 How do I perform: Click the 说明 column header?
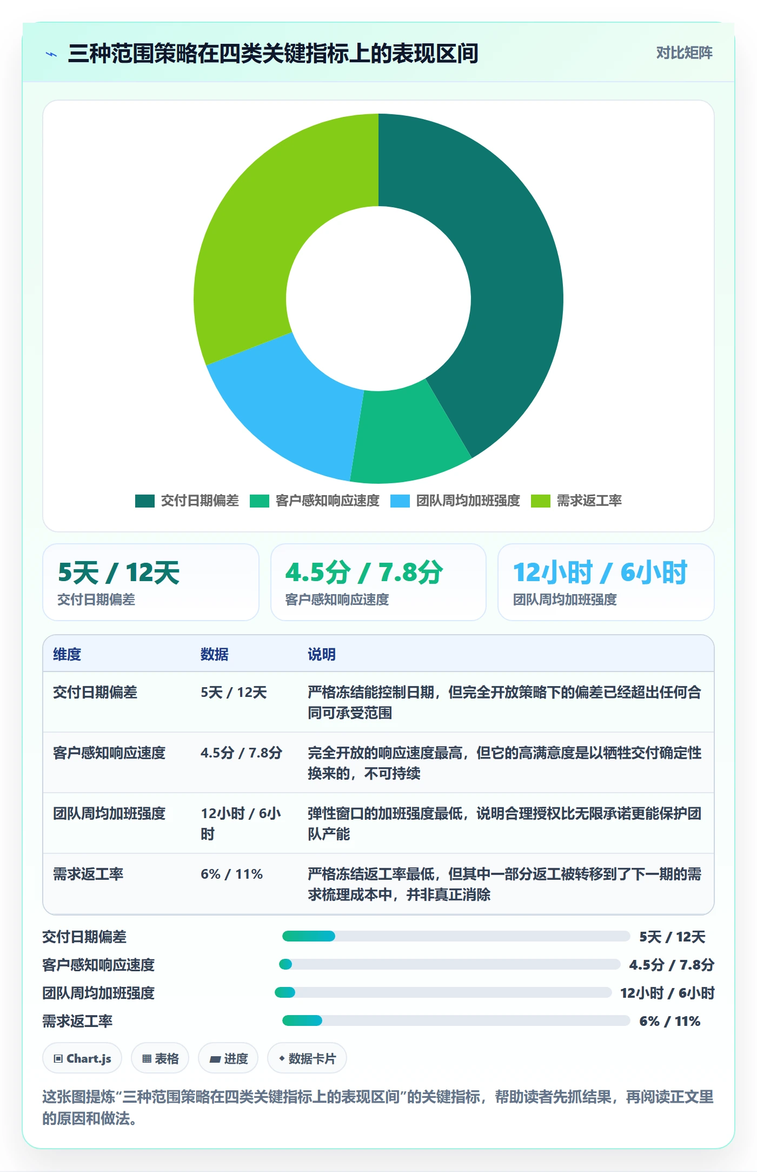322,654
